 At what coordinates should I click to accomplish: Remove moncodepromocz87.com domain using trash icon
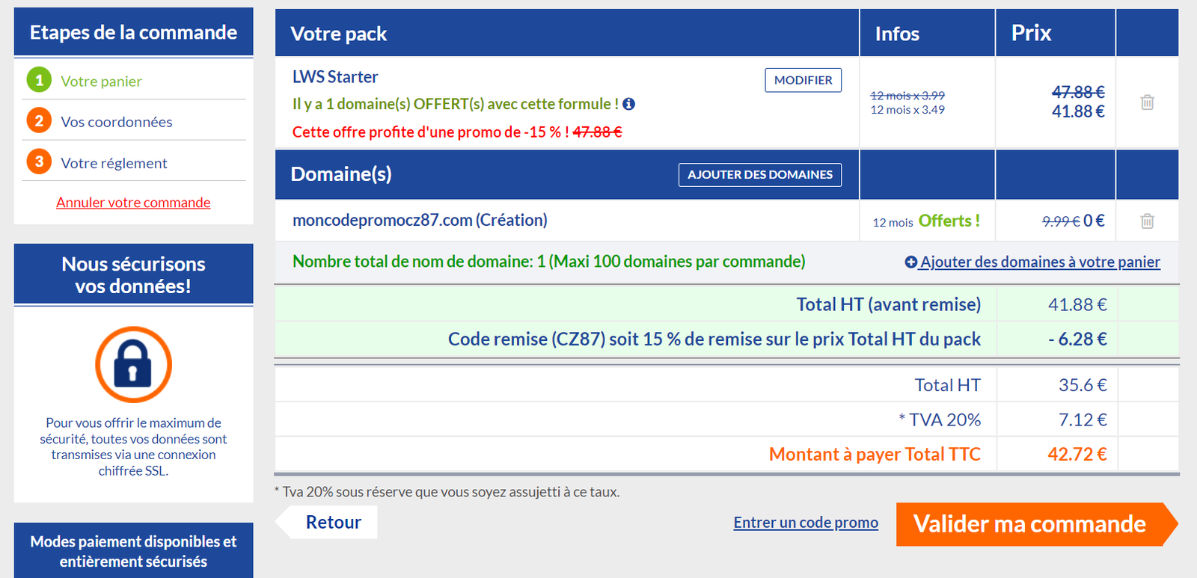tap(1147, 221)
